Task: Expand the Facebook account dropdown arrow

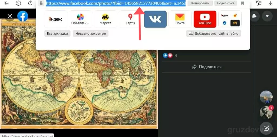Action: 267,16
